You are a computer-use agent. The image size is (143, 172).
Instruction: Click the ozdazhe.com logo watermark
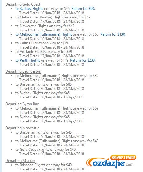pyautogui.click(x=111, y=162)
